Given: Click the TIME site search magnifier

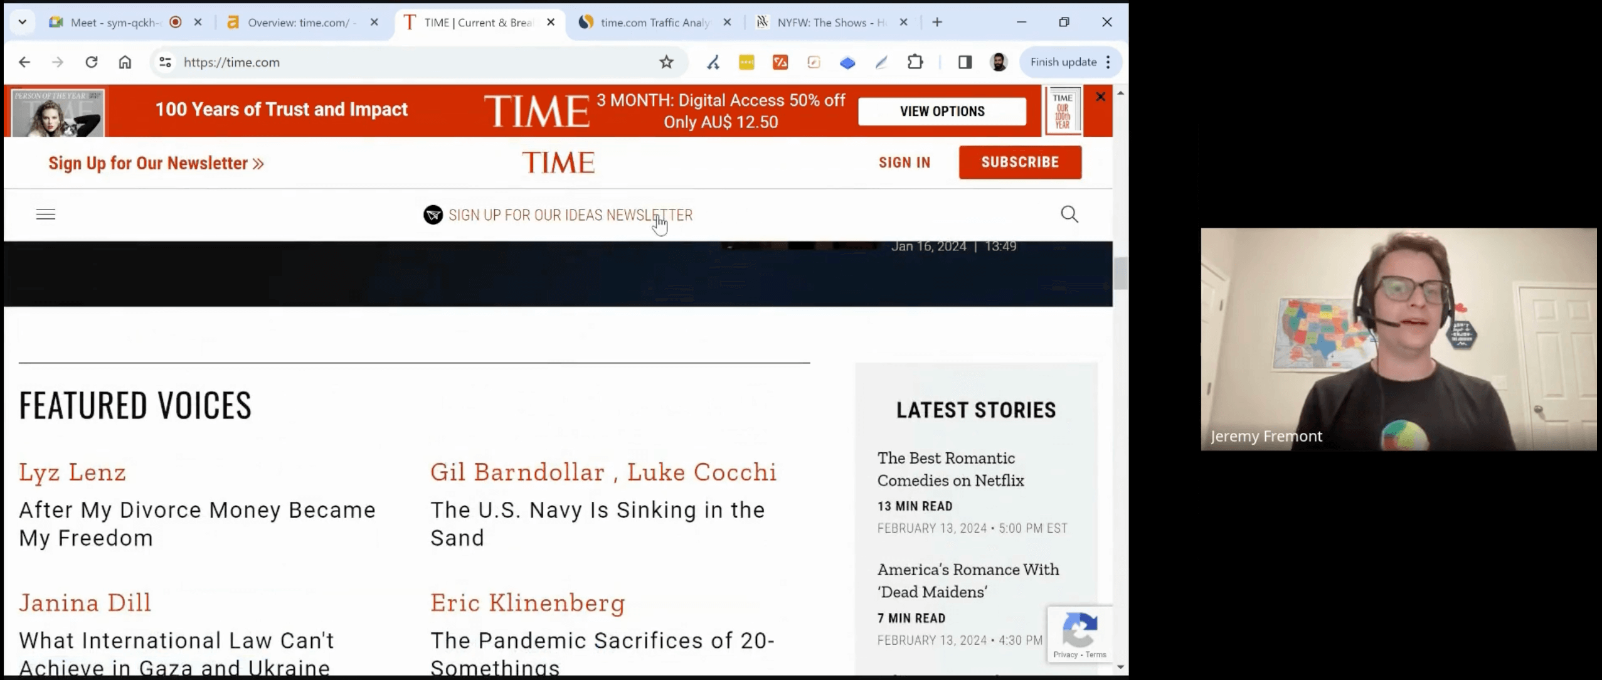Looking at the screenshot, I should point(1069,215).
